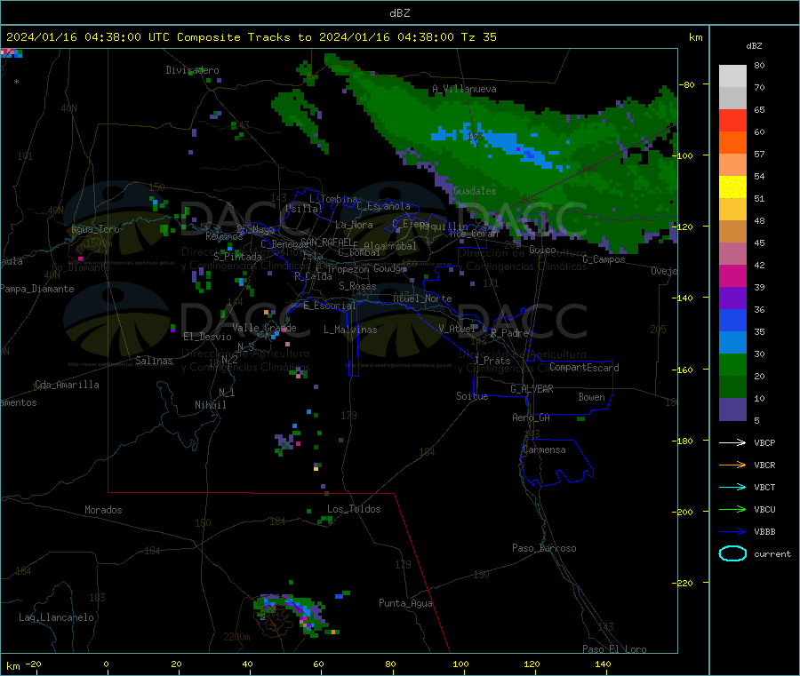Click the G_Campos label

(x=604, y=259)
